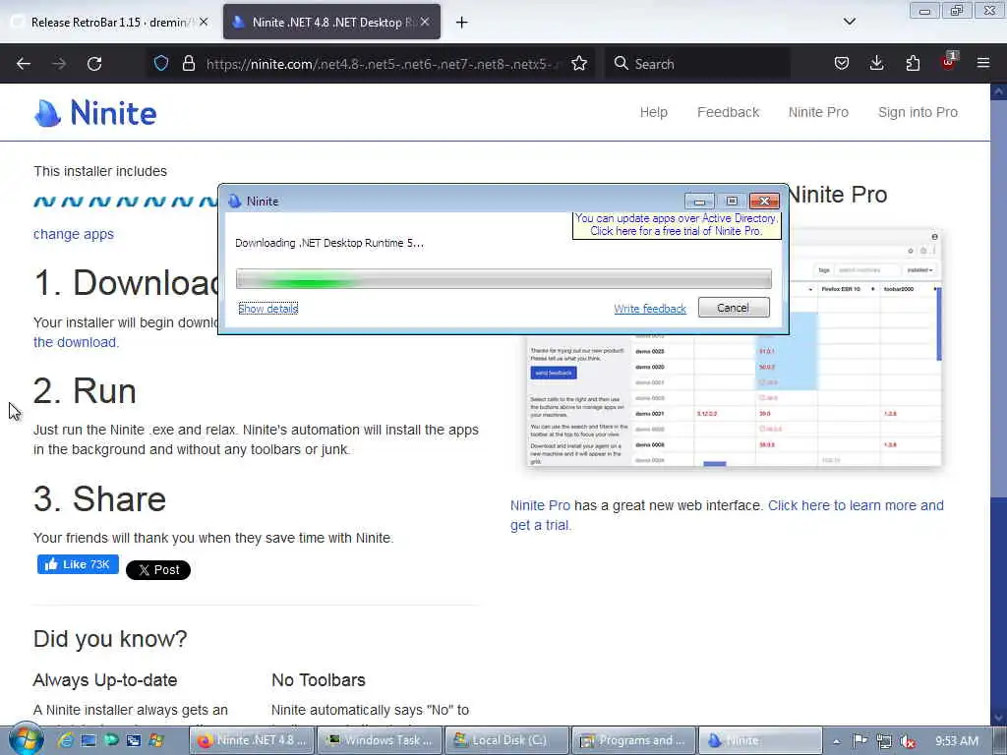
Task: Switch to Local Disk (C:) taskbar button
Action: [x=507, y=740]
